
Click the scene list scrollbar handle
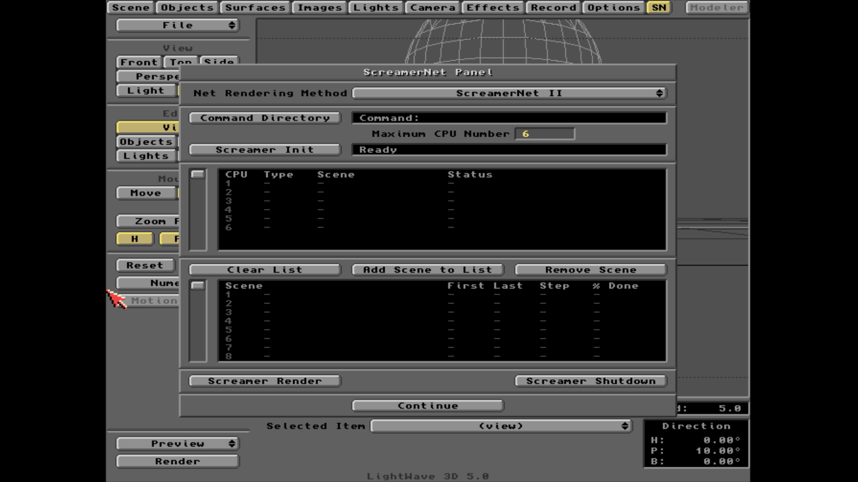coord(198,286)
